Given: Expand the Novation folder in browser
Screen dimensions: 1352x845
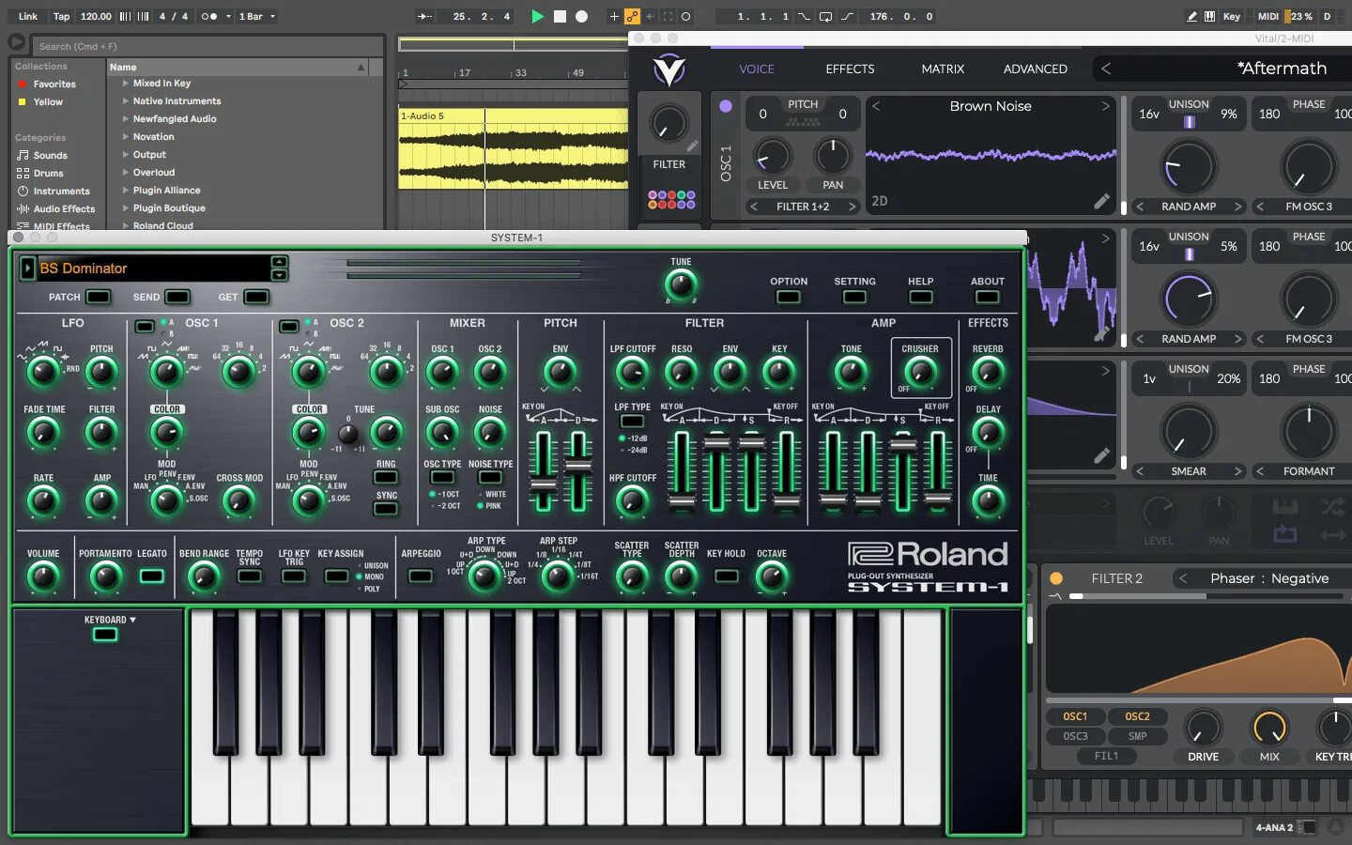Looking at the screenshot, I should click(x=126, y=137).
